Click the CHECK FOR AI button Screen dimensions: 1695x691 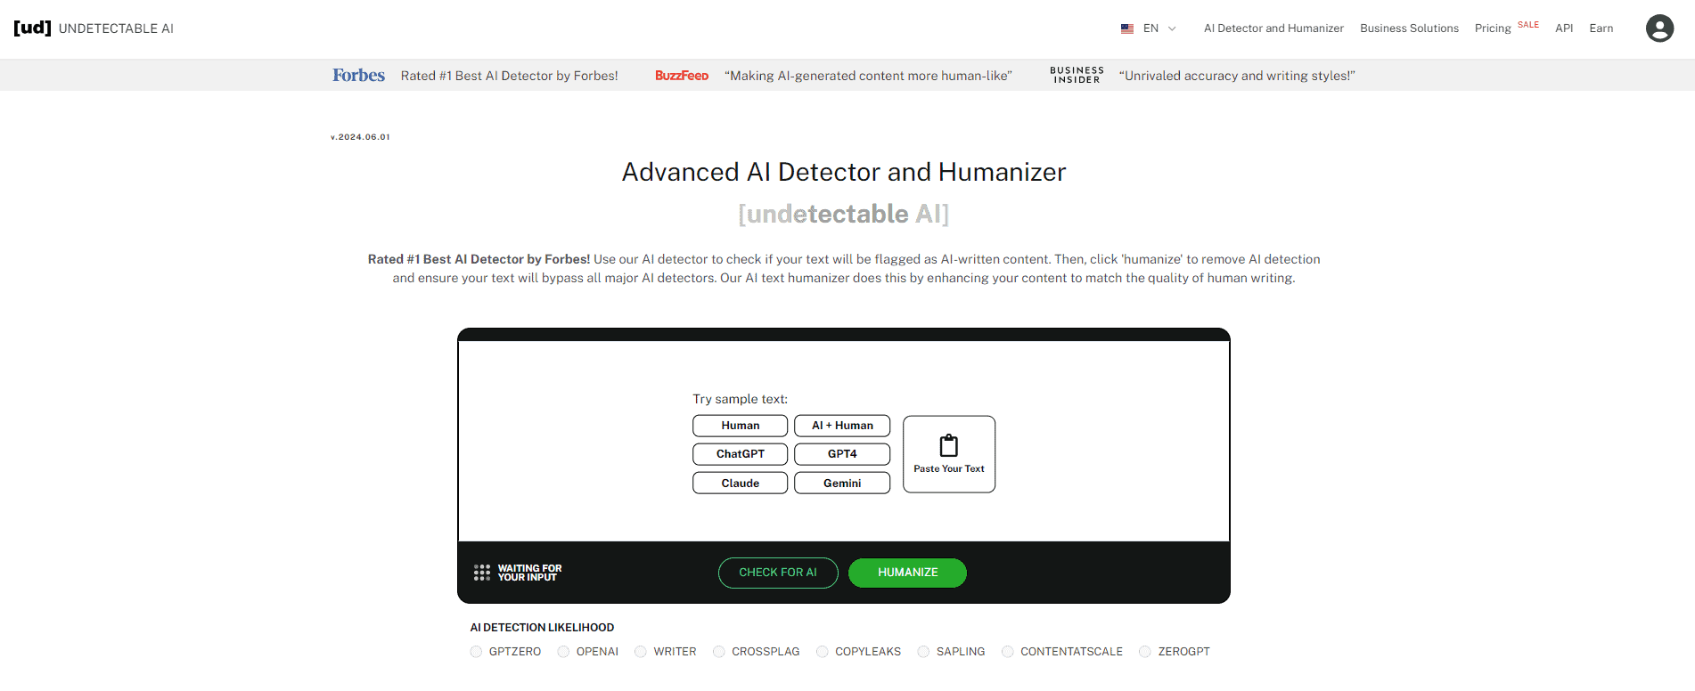coord(778,573)
